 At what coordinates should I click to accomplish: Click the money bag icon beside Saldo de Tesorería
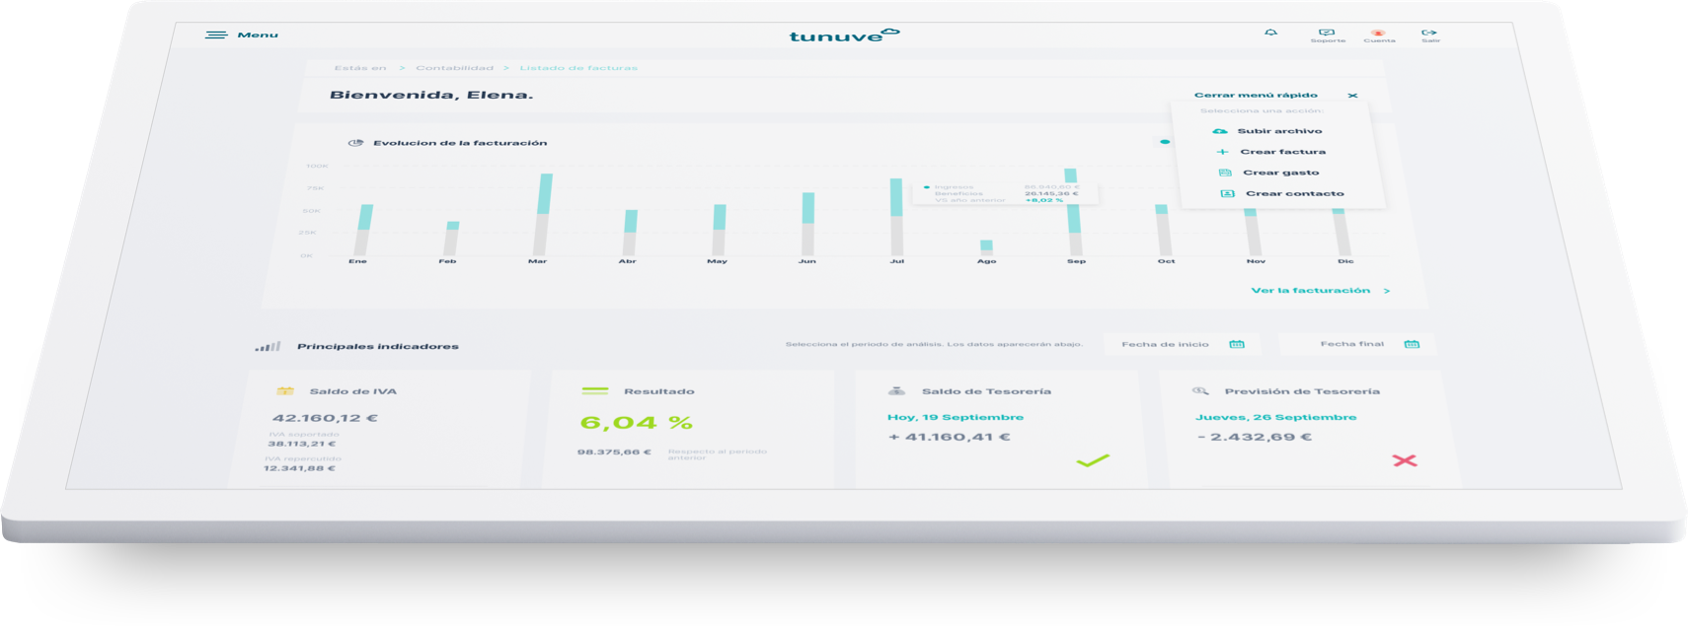896,391
